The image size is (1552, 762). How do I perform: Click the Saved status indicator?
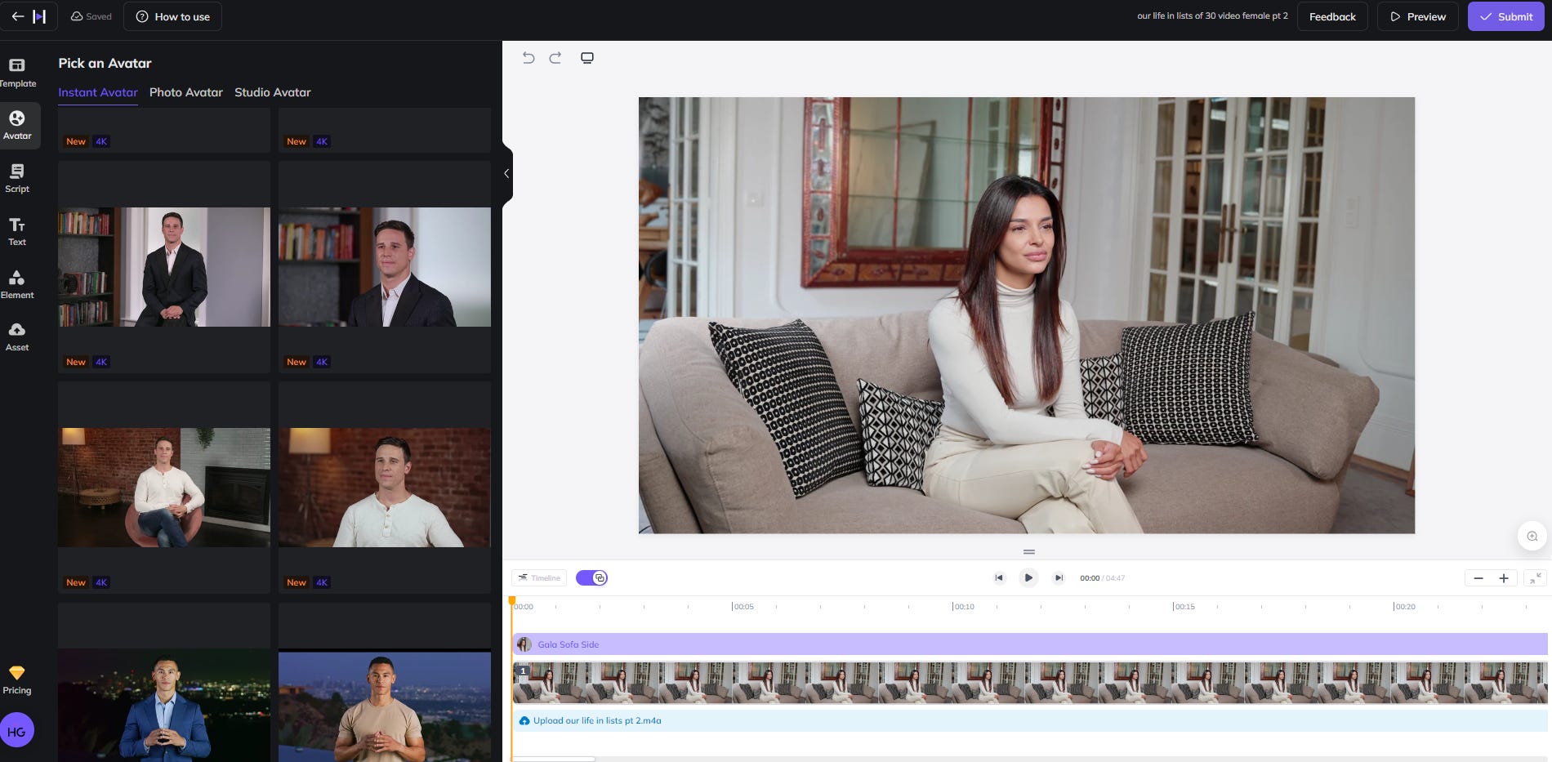tap(91, 16)
